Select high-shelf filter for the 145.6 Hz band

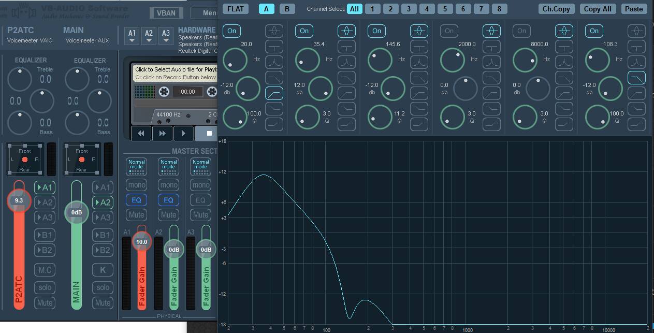[x=419, y=124]
